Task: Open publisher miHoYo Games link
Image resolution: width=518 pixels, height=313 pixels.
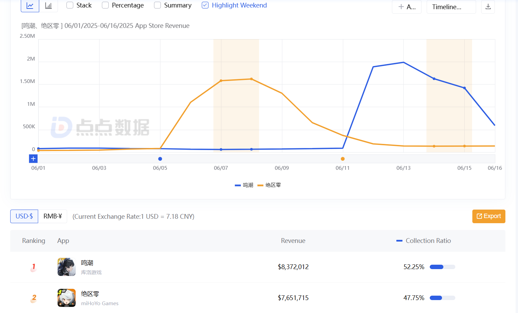Action: tap(100, 303)
